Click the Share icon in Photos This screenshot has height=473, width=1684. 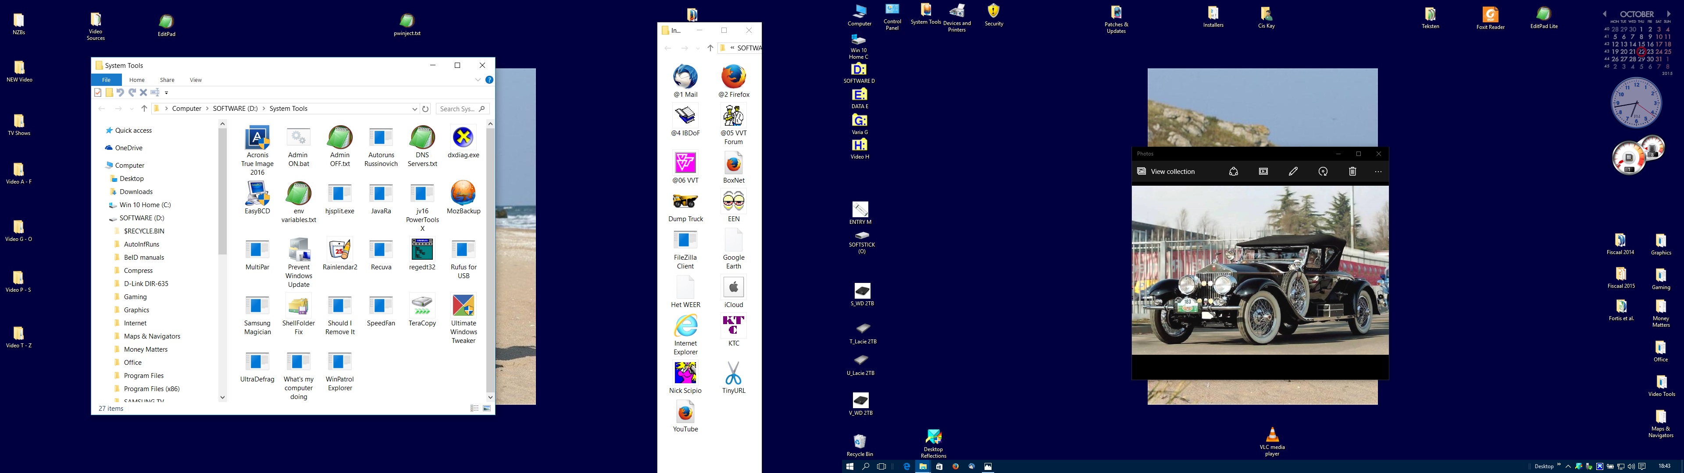(x=1234, y=171)
